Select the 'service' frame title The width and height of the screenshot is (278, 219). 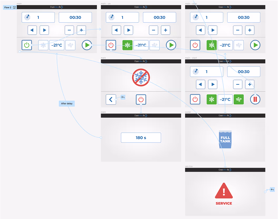coord(189,166)
